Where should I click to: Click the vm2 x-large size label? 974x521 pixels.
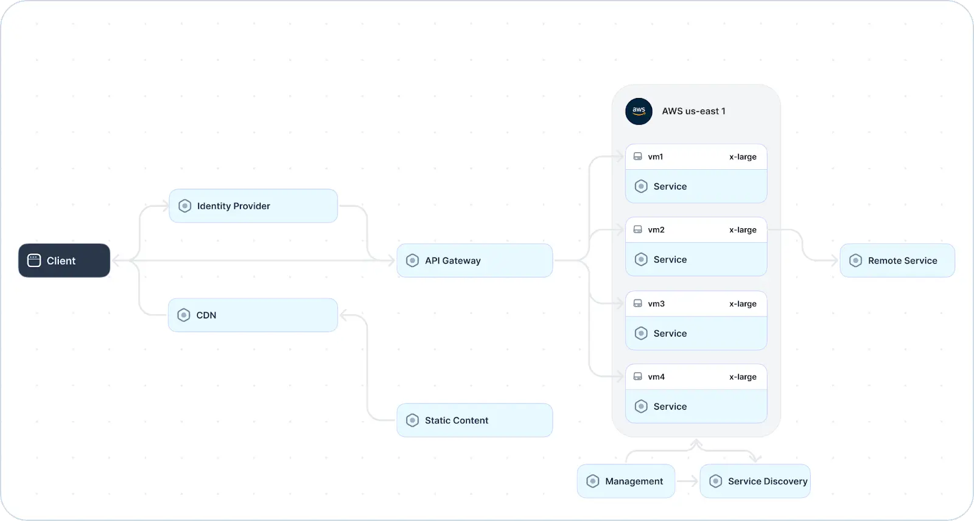click(743, 230)
